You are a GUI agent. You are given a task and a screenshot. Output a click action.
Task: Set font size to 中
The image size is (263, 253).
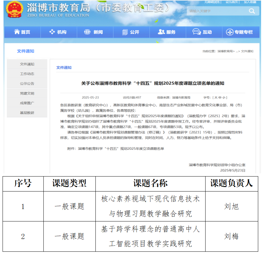pyautogui.click(x=220, y=98)
